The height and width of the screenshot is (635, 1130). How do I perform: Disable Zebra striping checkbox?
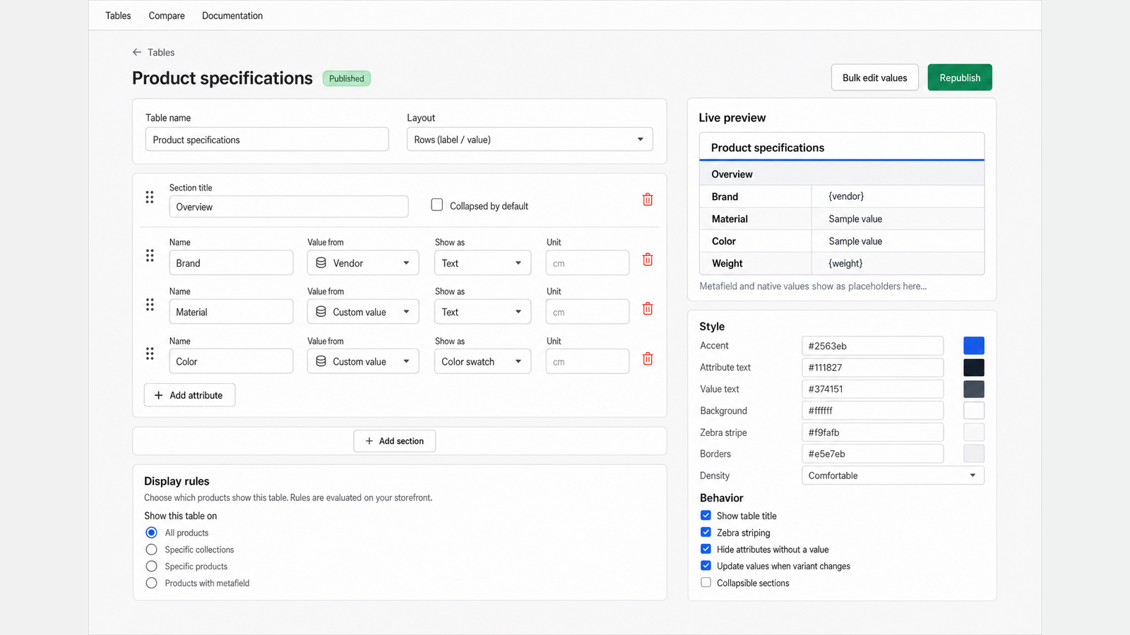coord(706,533)
